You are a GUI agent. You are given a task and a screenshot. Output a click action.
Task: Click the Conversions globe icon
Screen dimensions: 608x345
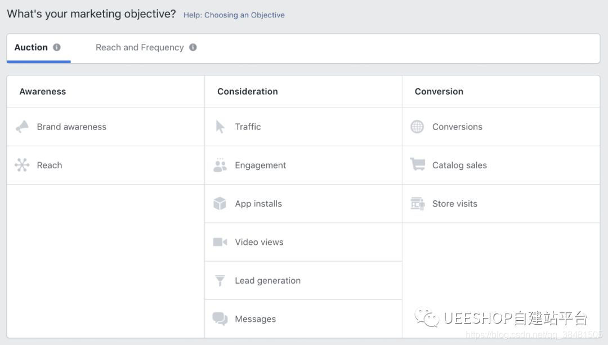[417, 127]
